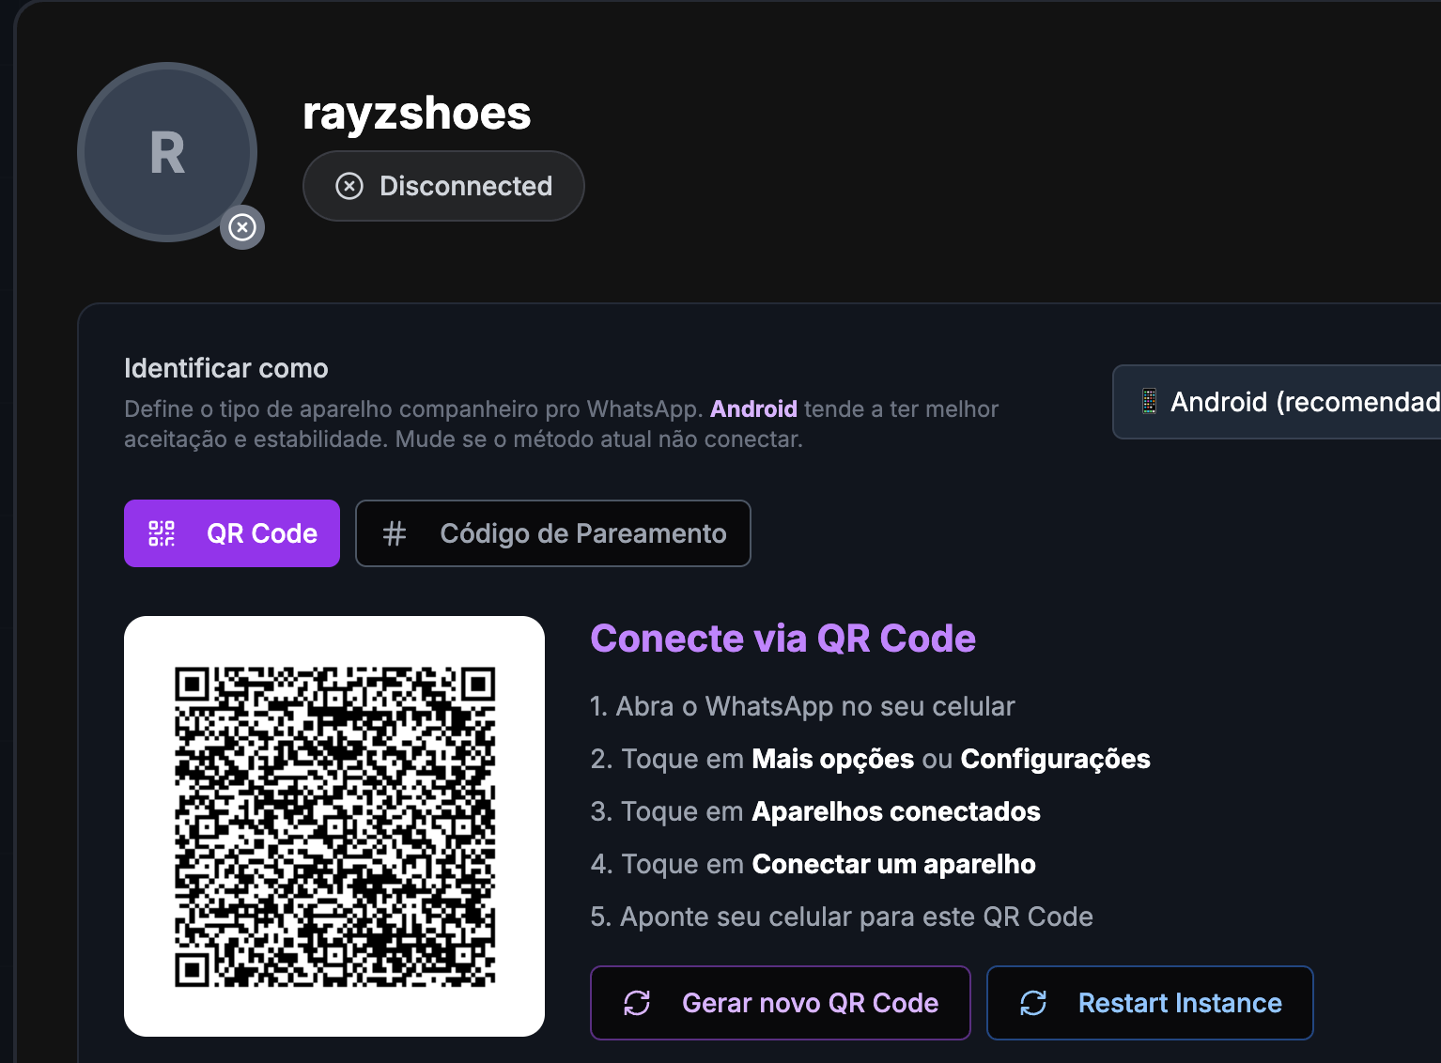Click the refresh icon in Gerar novo QR Code
The width and height of the screenshot is (1441, 1063).
(x=637, y=1003)
